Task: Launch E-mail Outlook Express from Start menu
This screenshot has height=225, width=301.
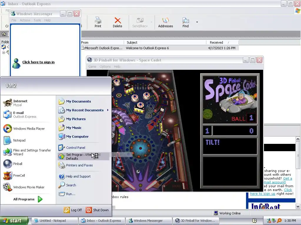Action: pos(20,115)
